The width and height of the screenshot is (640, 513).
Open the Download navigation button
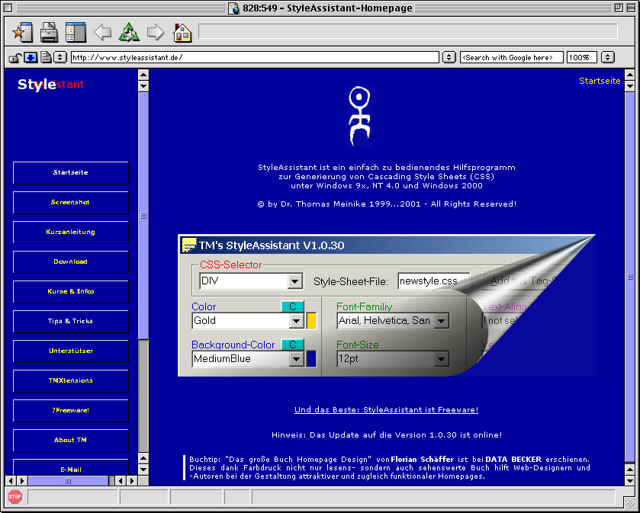click(71, 261)
